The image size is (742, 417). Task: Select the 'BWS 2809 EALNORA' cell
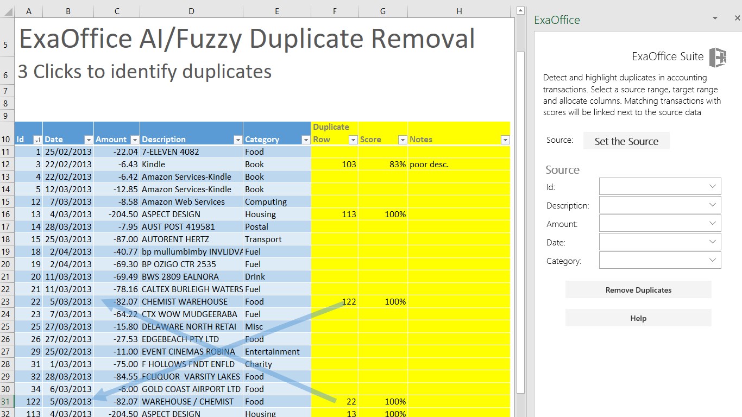coord(191,276)
